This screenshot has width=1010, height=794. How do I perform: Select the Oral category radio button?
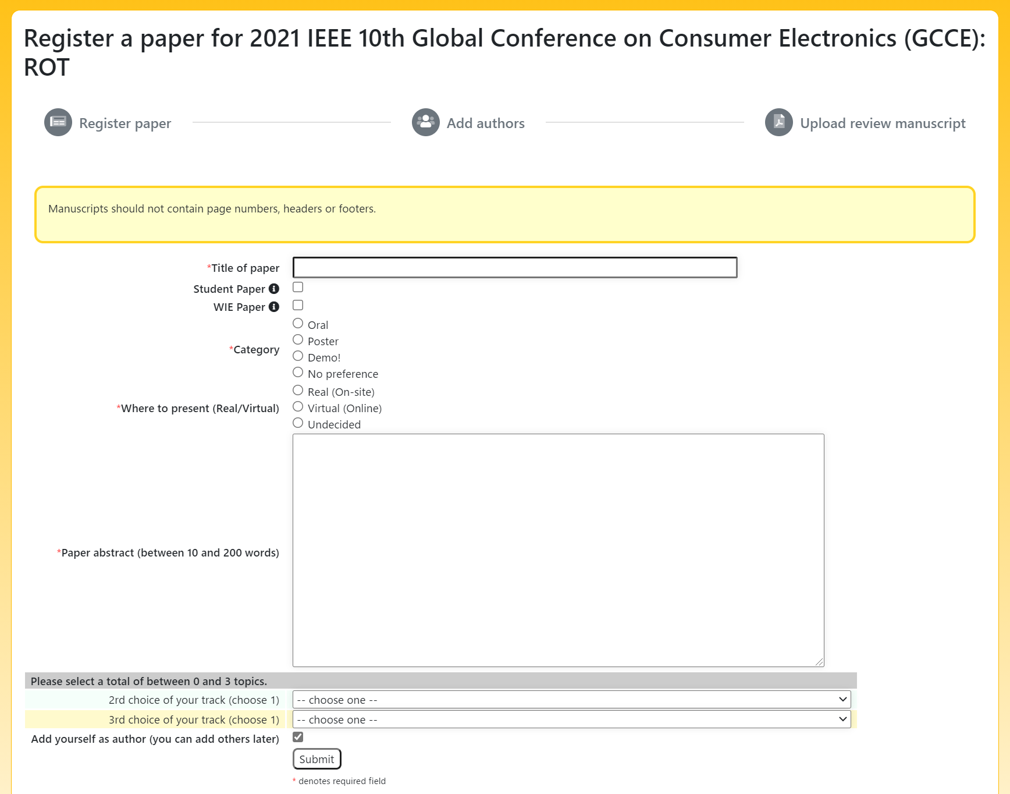298,323
